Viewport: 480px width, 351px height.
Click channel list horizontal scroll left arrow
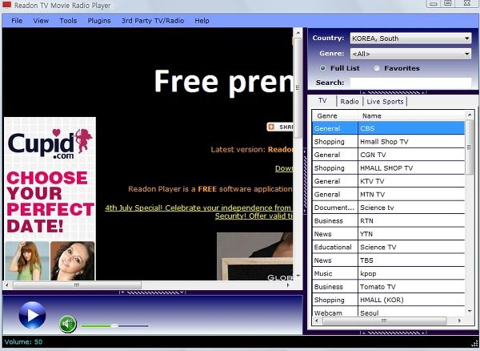(317, 321)
